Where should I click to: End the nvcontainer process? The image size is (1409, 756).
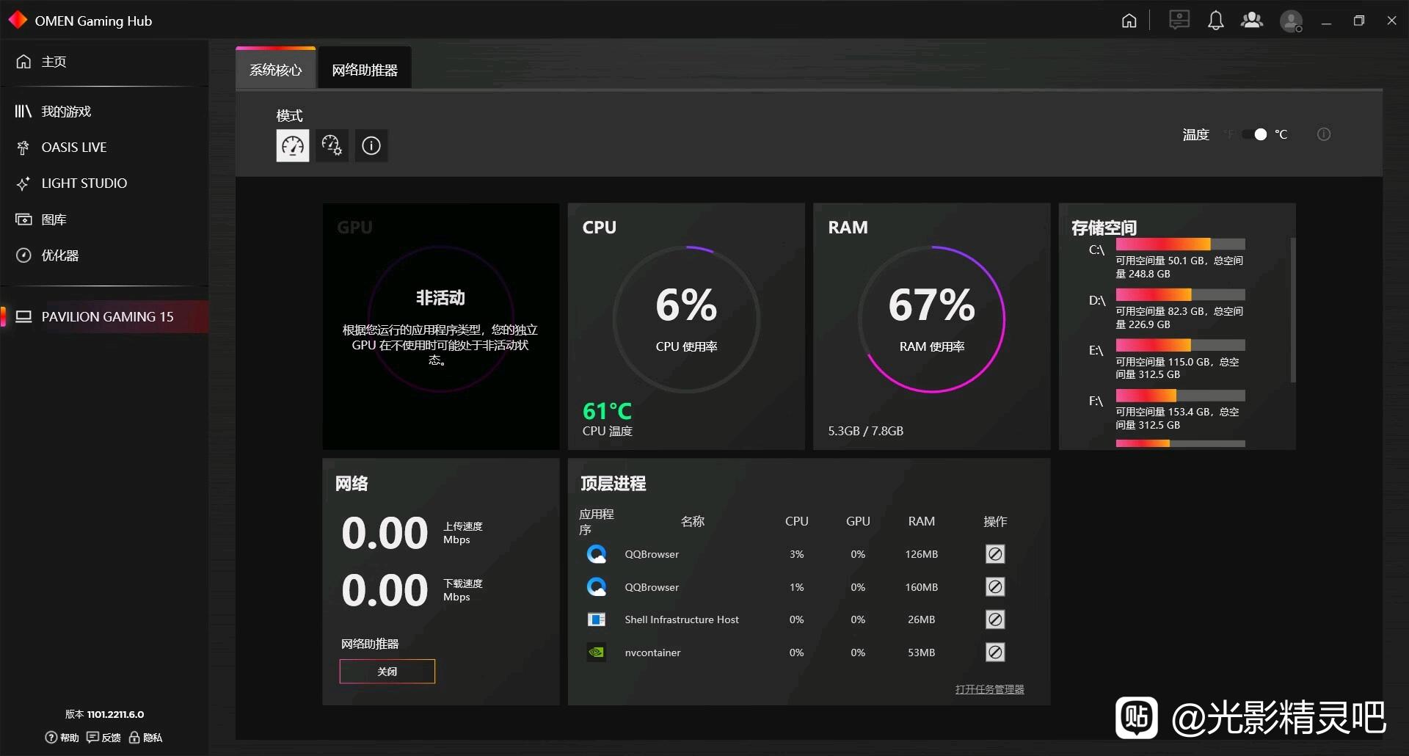[x=995, y=653]
